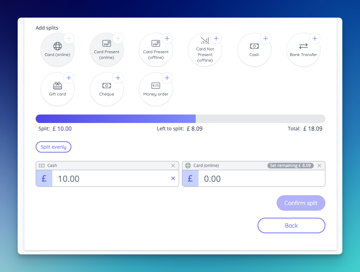
Task: Select the Money order payment icon
Action: pyautogui.click(x=155, y=89)
